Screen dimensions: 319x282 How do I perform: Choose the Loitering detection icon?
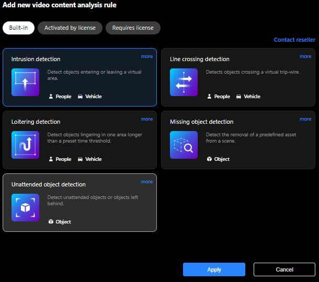[x=25, y=145]
